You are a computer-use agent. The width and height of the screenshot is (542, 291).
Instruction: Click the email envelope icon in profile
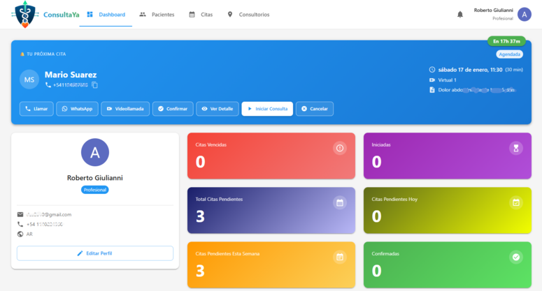click(20, 214)
